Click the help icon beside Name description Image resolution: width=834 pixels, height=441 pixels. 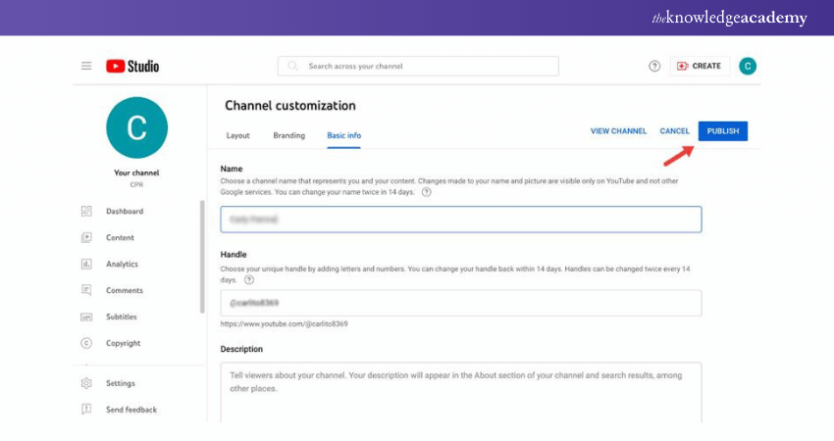(x=427, y=192)
